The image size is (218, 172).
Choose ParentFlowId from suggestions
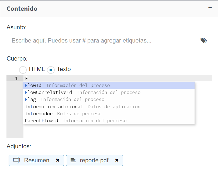click(x=109, y=121)
